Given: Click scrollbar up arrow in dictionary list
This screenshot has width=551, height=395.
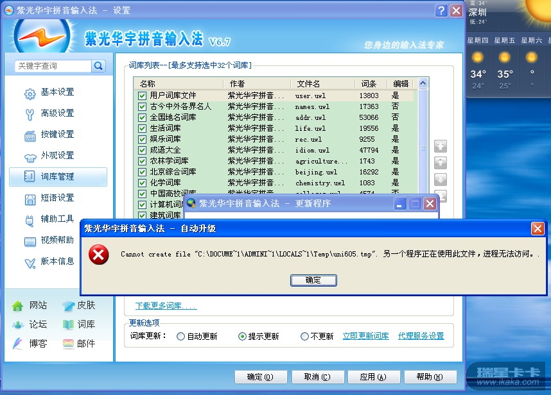Looking at the screenshot, I should pos(423,83).
